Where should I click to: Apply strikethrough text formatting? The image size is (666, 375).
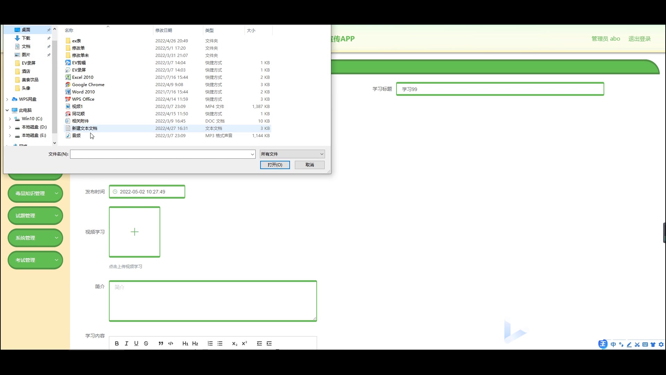pyautogui.click(x=146, y=343)
